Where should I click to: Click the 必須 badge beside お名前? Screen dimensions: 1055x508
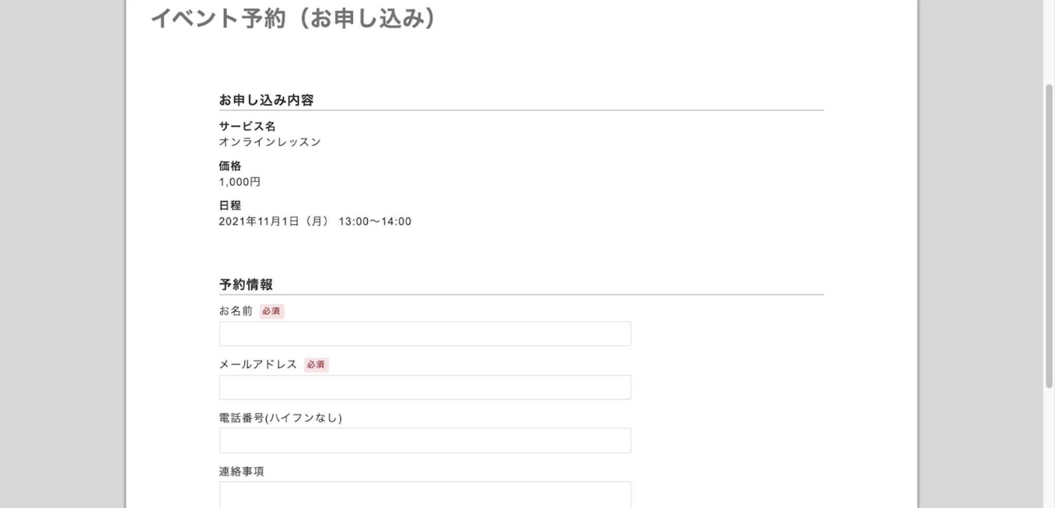pyautogui.click(x=271, y=311)
